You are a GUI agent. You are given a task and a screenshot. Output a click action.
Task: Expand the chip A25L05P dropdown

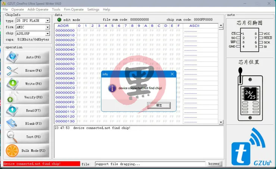[x=47, y=34]
